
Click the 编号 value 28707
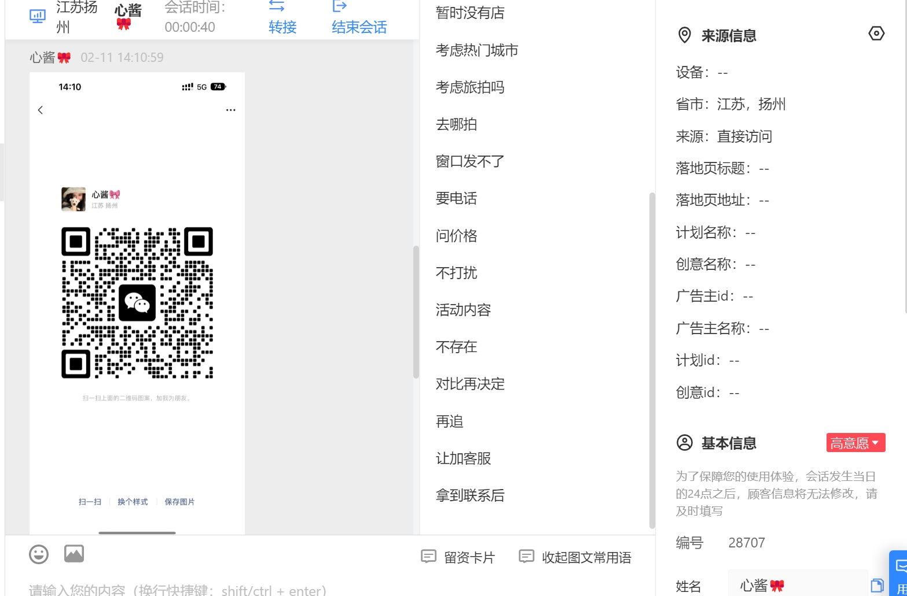pos(747,543)
